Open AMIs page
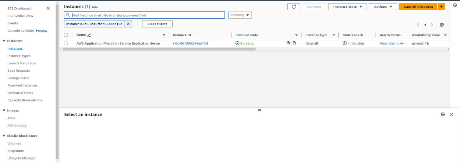 [11, 118]
